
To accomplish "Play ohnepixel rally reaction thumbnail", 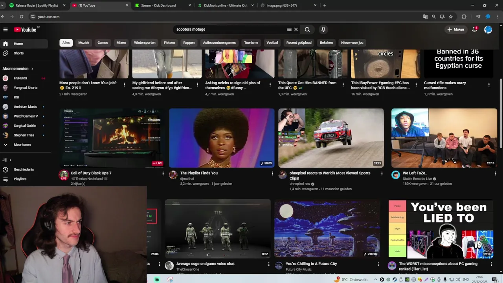I will click(331, 138).
